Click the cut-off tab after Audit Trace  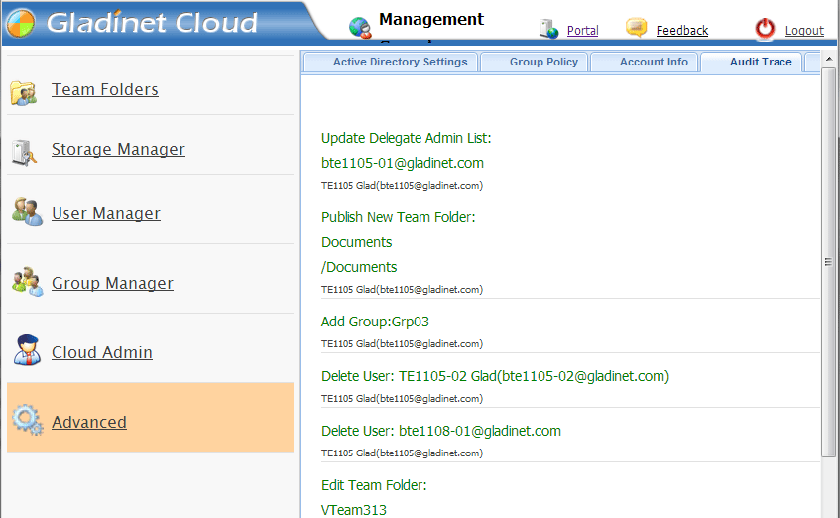pos(812,62)
